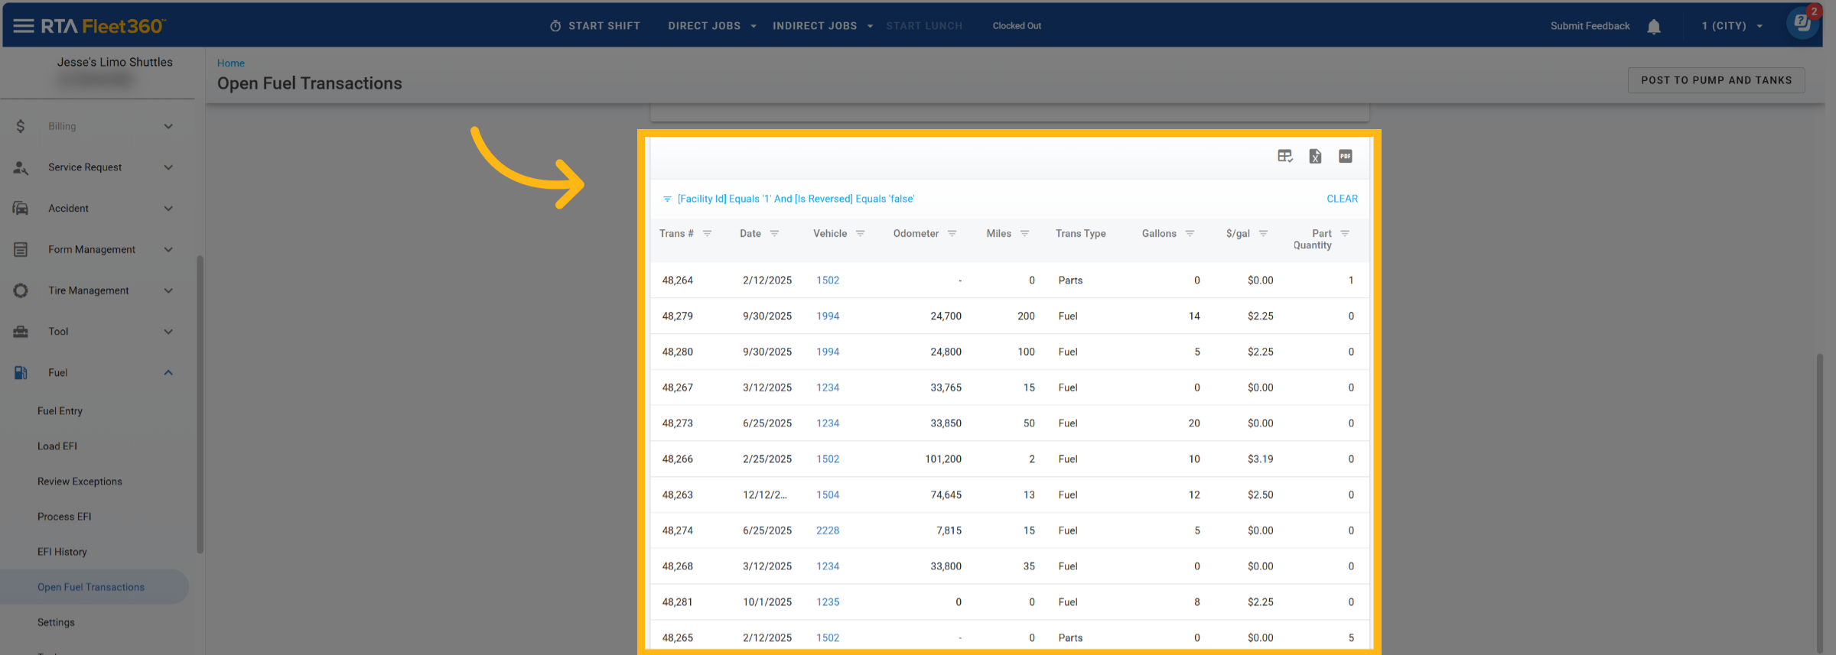Export the grid to PDF

(1345, 157)
